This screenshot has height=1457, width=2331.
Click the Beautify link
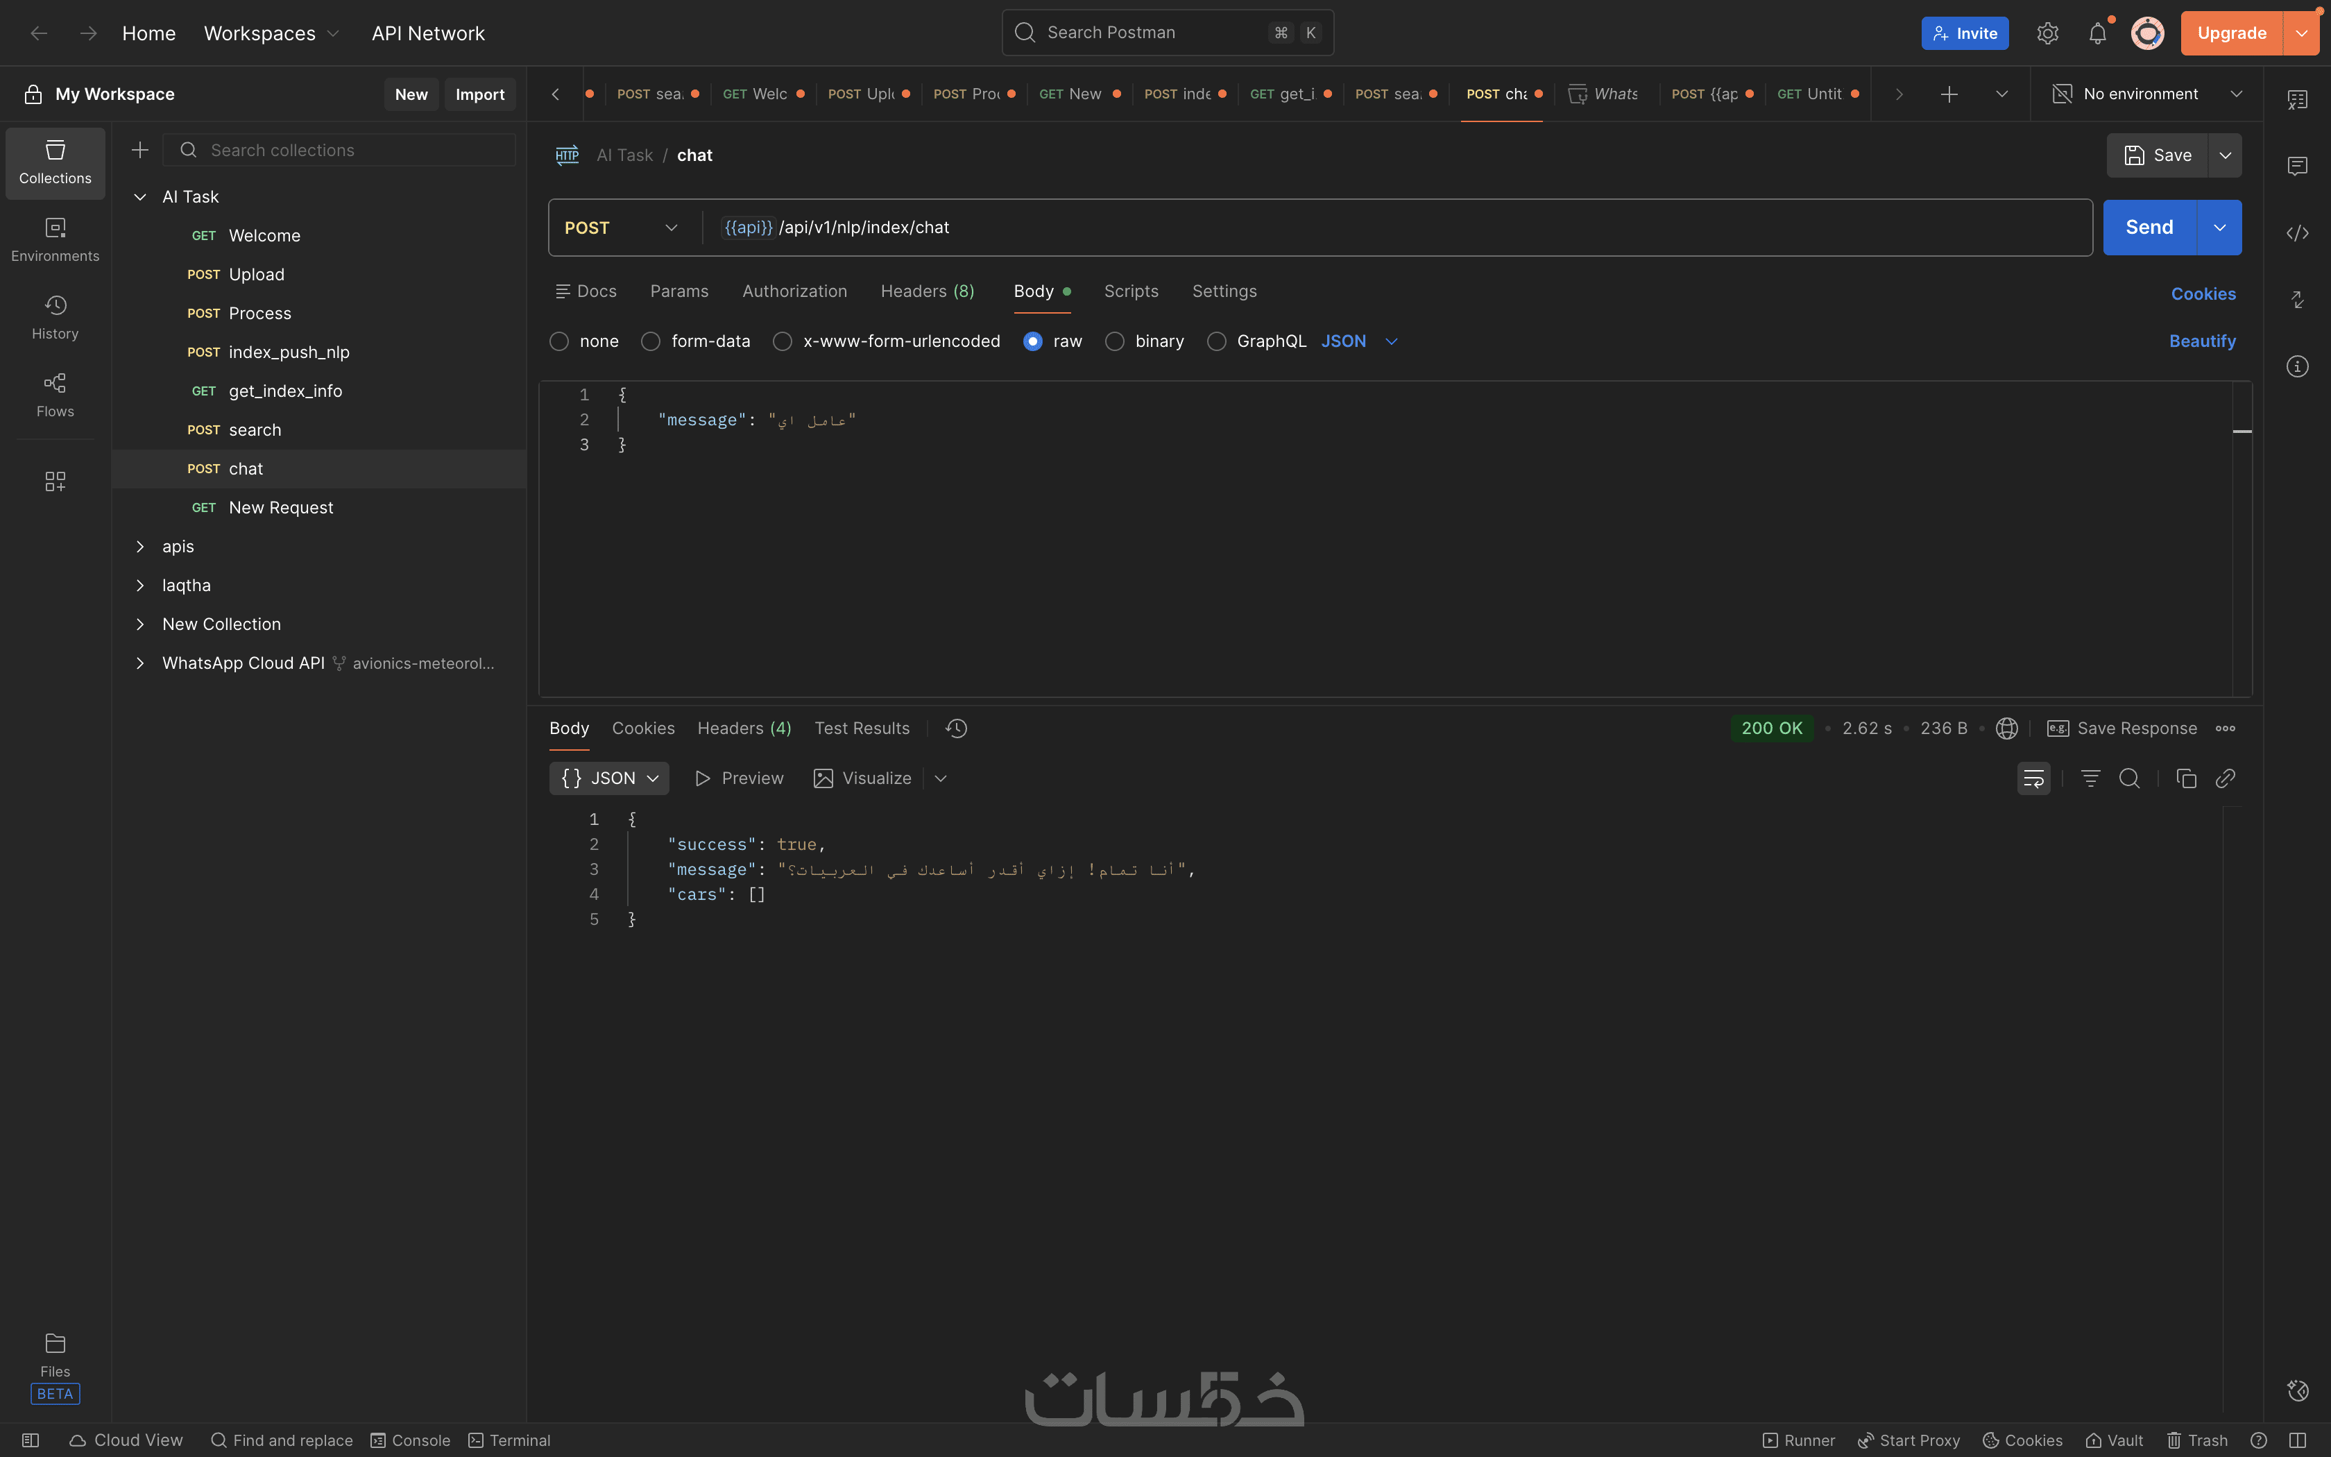2202,341
